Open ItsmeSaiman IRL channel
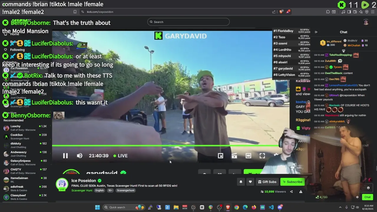Image resolution: width=377 pixels, height=212 pixels. click(25, 180)
